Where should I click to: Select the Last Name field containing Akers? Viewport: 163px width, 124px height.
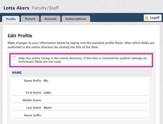pyautogui.click(x=96, y=108)
